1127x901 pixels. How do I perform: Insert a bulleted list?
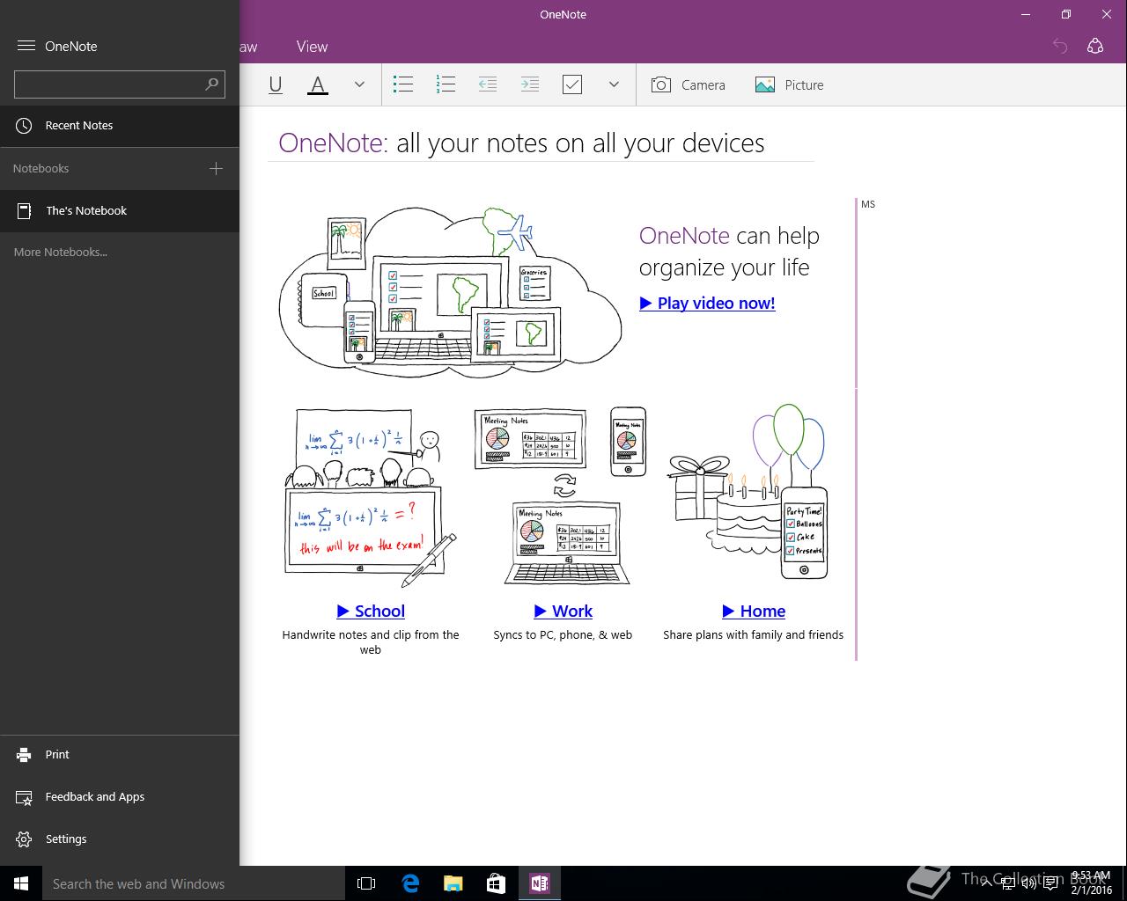click(x=403, y=84)
